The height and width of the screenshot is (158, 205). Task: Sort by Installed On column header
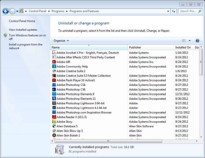183,47
